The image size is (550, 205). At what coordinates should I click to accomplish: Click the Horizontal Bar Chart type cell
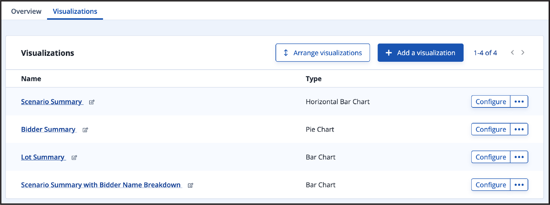point(338,102)
